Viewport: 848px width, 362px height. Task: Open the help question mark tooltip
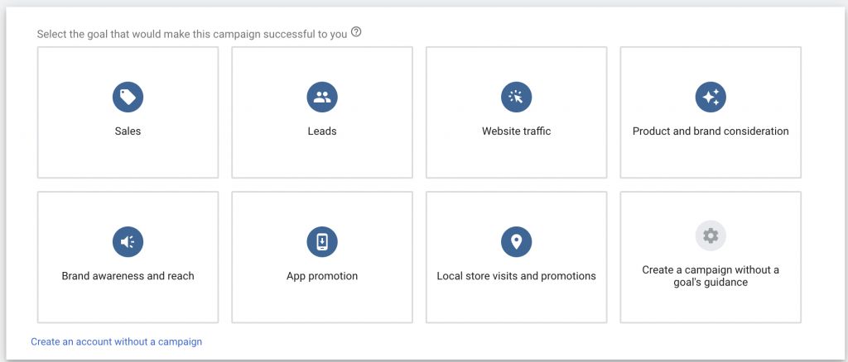pos(357,32)
